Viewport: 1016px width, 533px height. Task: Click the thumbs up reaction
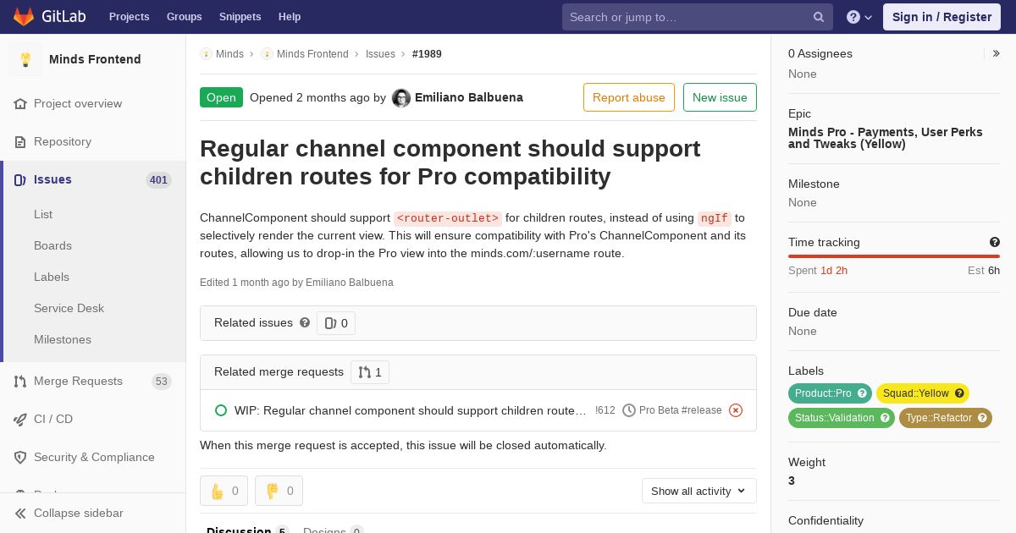coord(224,491)
